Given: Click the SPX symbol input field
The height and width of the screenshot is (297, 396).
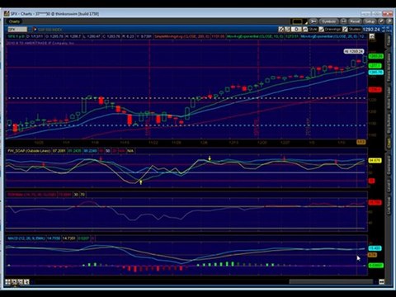Looking at the screenshot, I should 17,29.
